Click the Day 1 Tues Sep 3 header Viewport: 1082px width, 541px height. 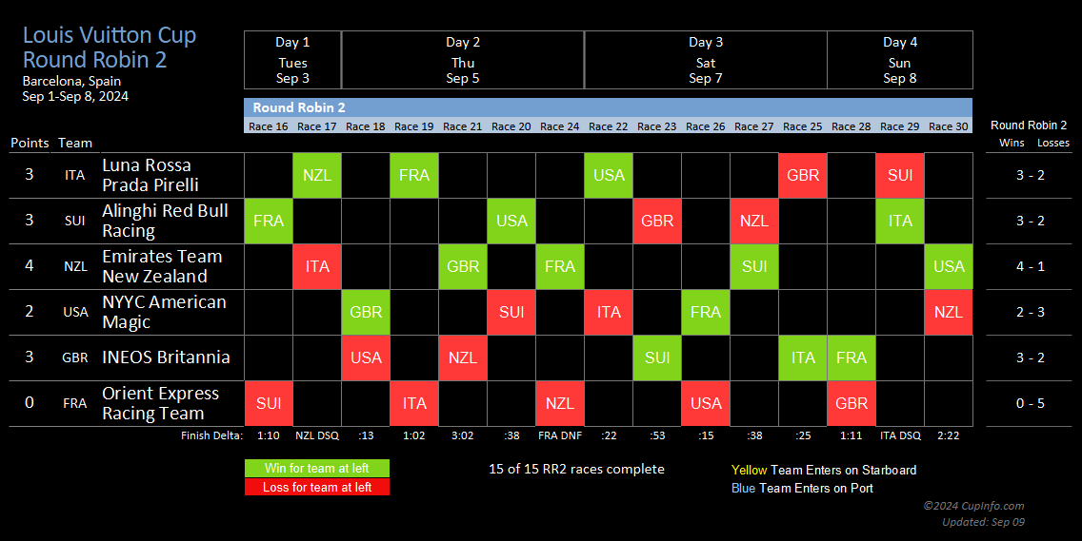coord(292,60)
